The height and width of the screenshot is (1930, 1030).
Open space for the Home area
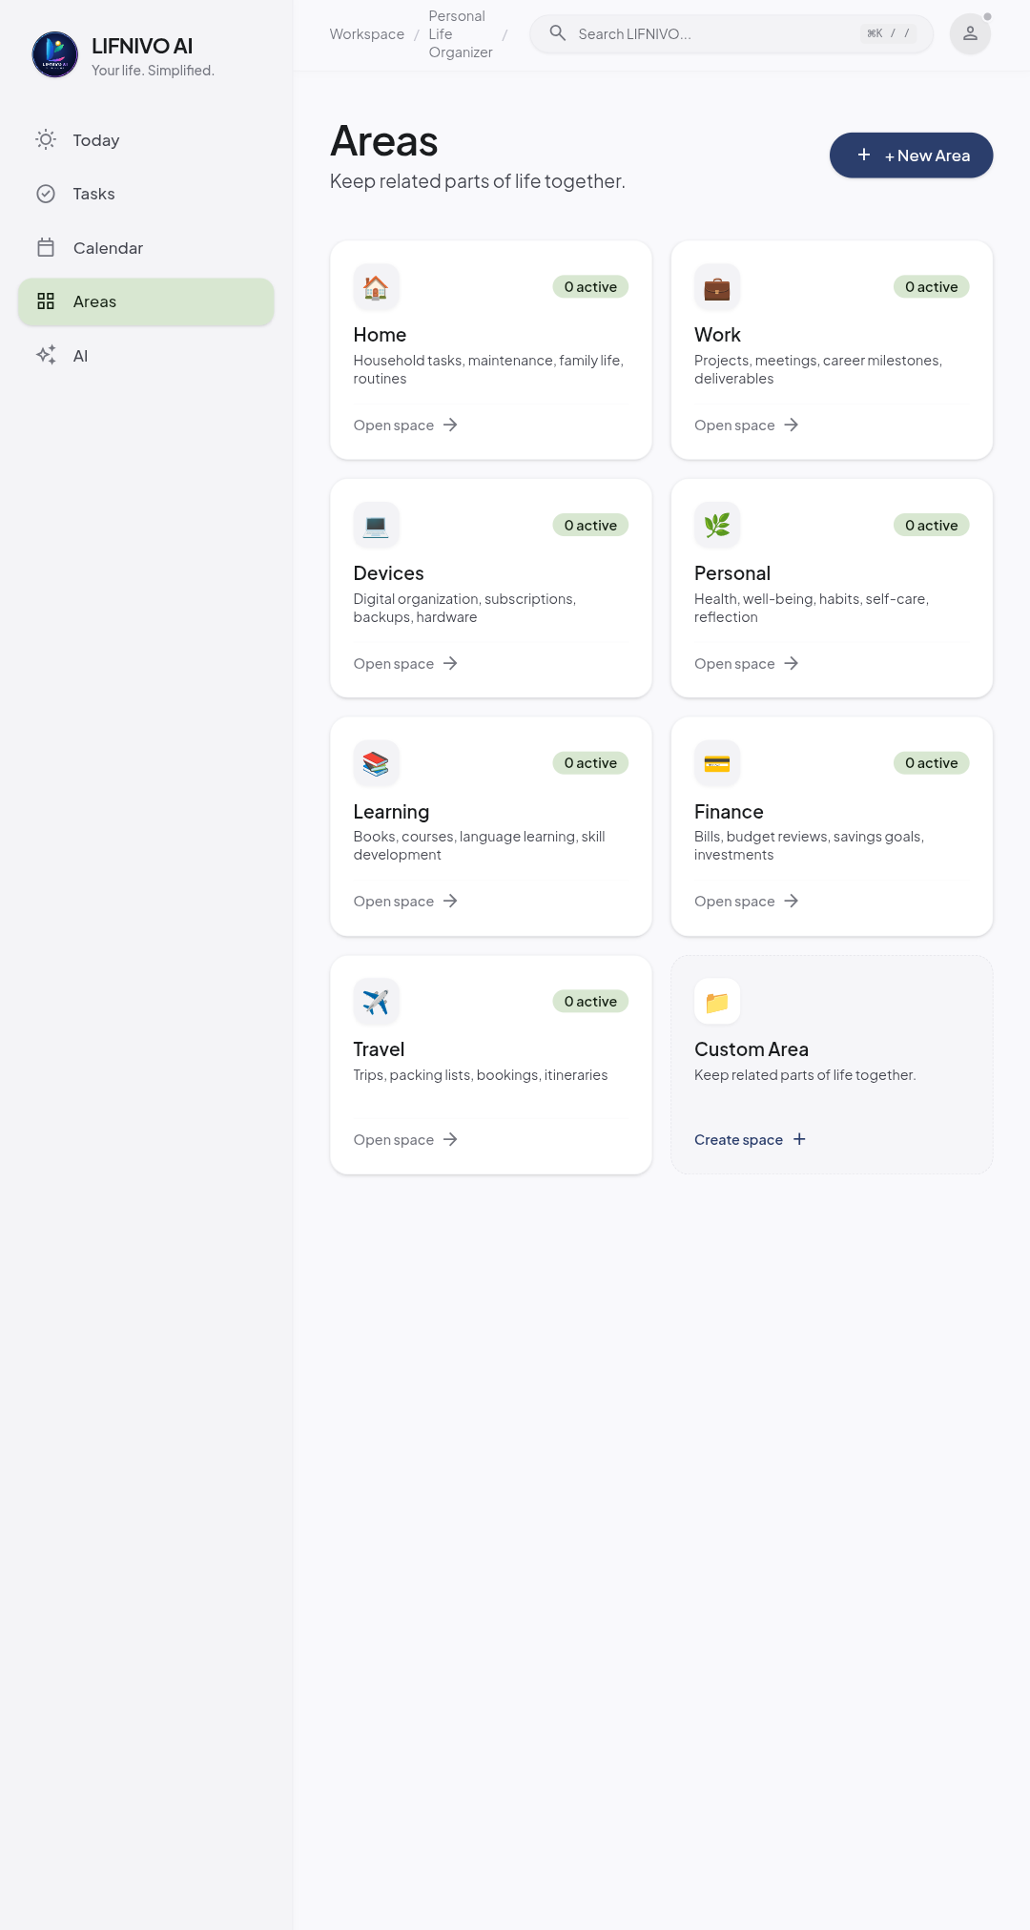(x=405, y=425)
